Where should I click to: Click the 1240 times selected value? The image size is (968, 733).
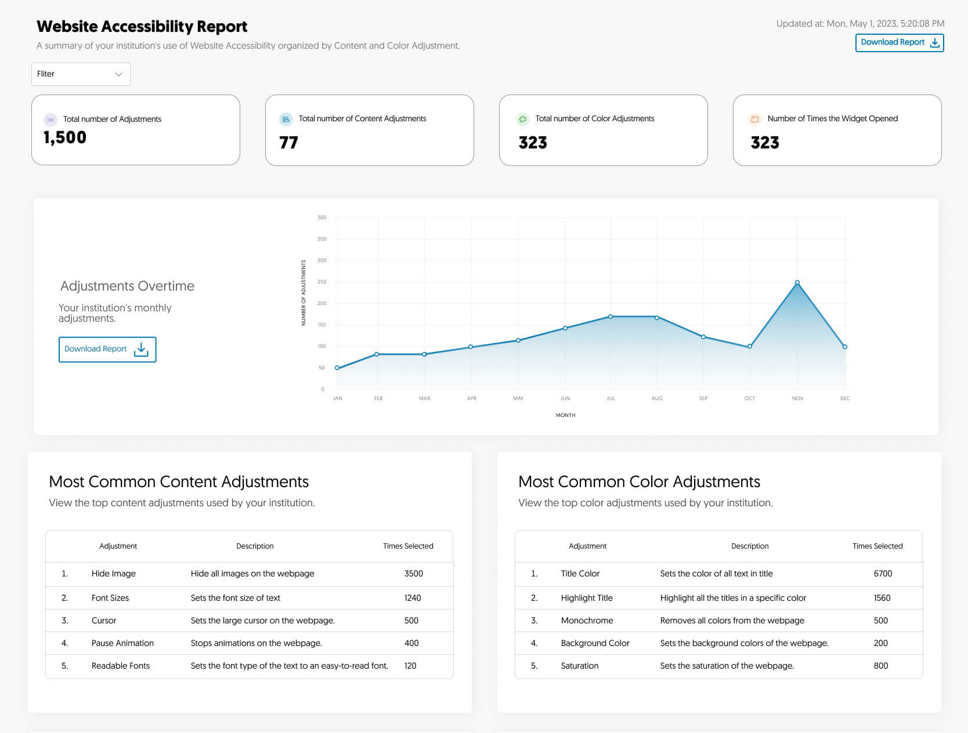(413, 598)
